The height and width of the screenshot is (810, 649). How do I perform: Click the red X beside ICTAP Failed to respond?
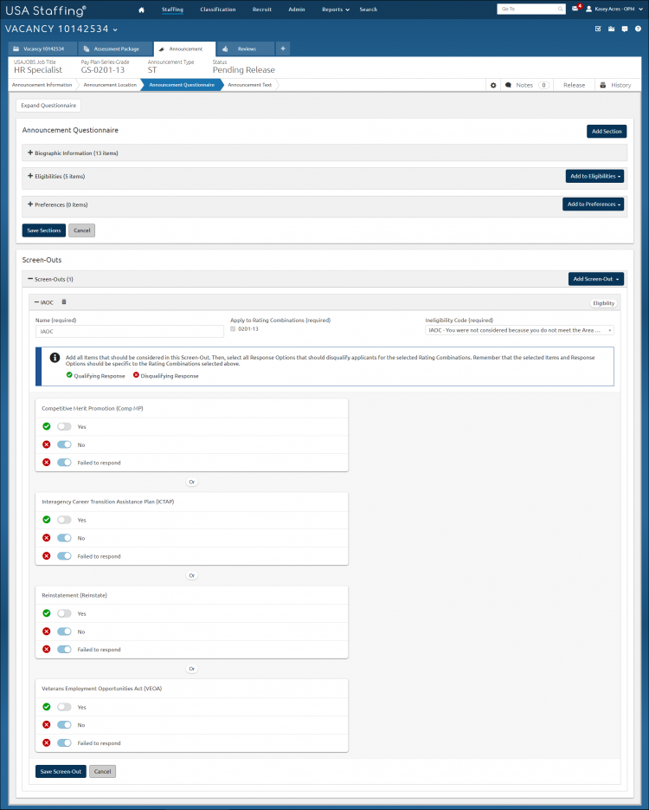(47, 556)
